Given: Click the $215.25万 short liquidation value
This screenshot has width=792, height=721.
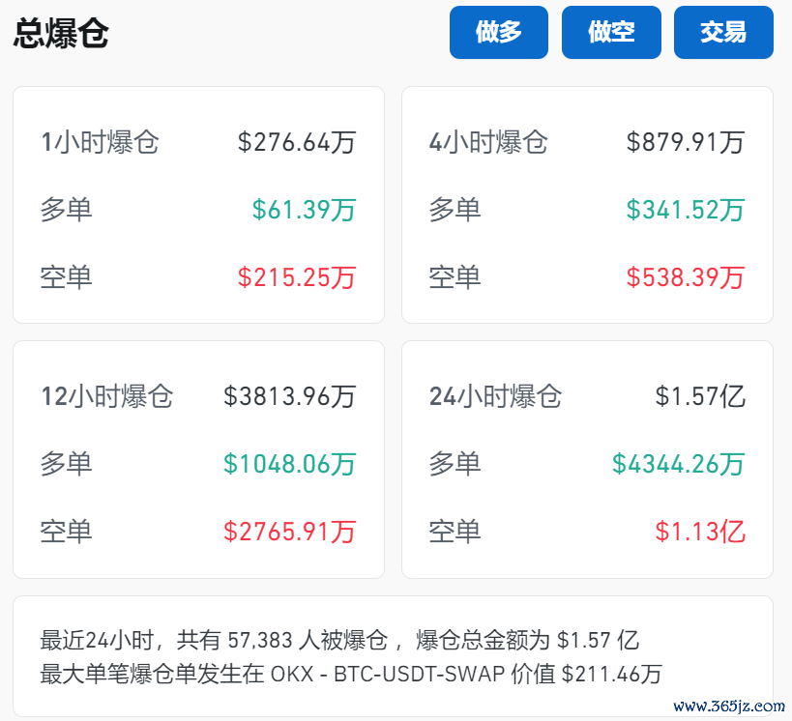Looking at the screenshot, I should 297,277.
